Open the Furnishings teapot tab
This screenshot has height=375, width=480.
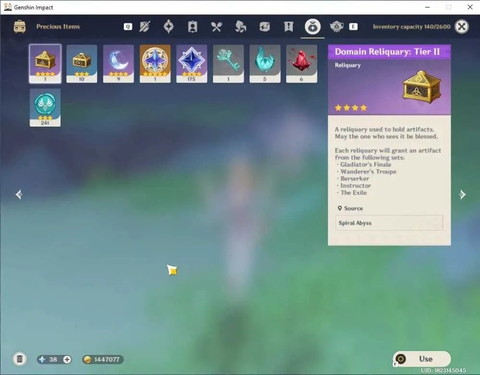336,27
